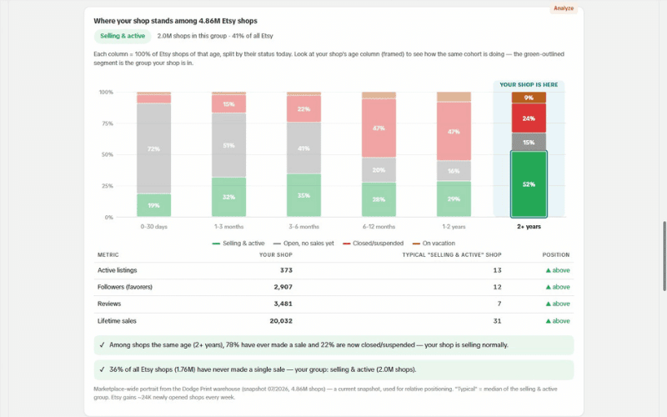
Task: Click the vertical page scrollbar thumb
Action: [x=664, y=256]
